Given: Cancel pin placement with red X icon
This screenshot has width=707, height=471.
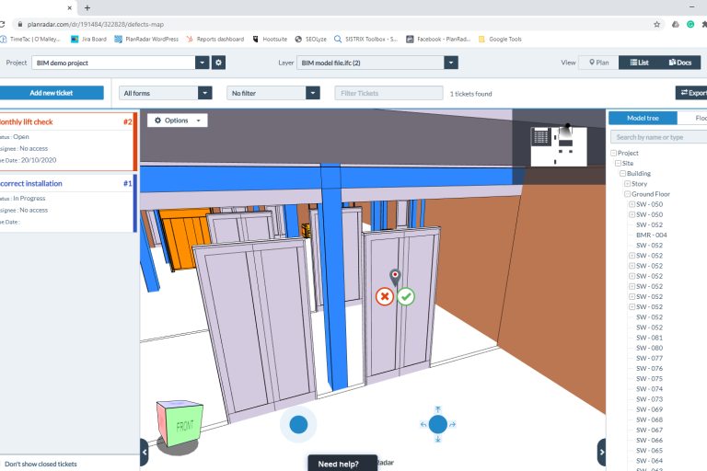Looking at the screenshot, I should click(x=385, y=296).
